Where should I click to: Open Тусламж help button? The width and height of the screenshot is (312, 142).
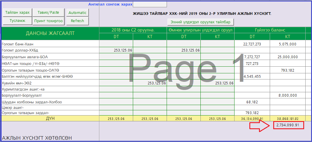pos(17,21)
